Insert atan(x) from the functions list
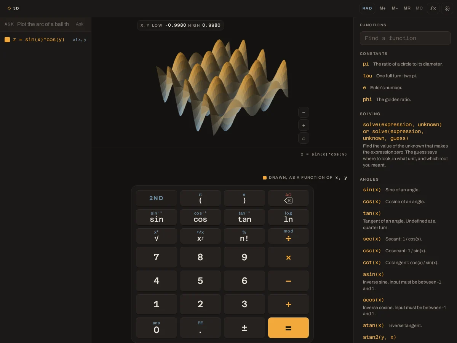Viewport: 457px width, 343px height. [x=405, y=325]
